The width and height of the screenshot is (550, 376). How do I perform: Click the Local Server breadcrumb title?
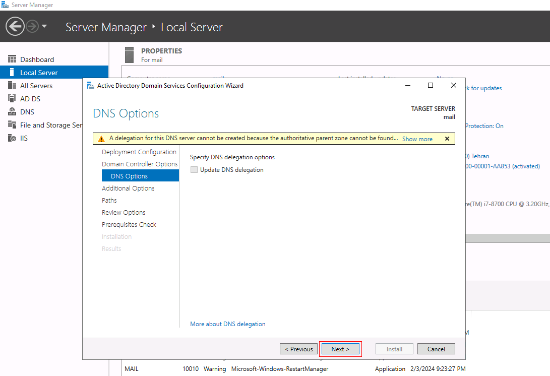pyautogui.click(x=192, y=27)
